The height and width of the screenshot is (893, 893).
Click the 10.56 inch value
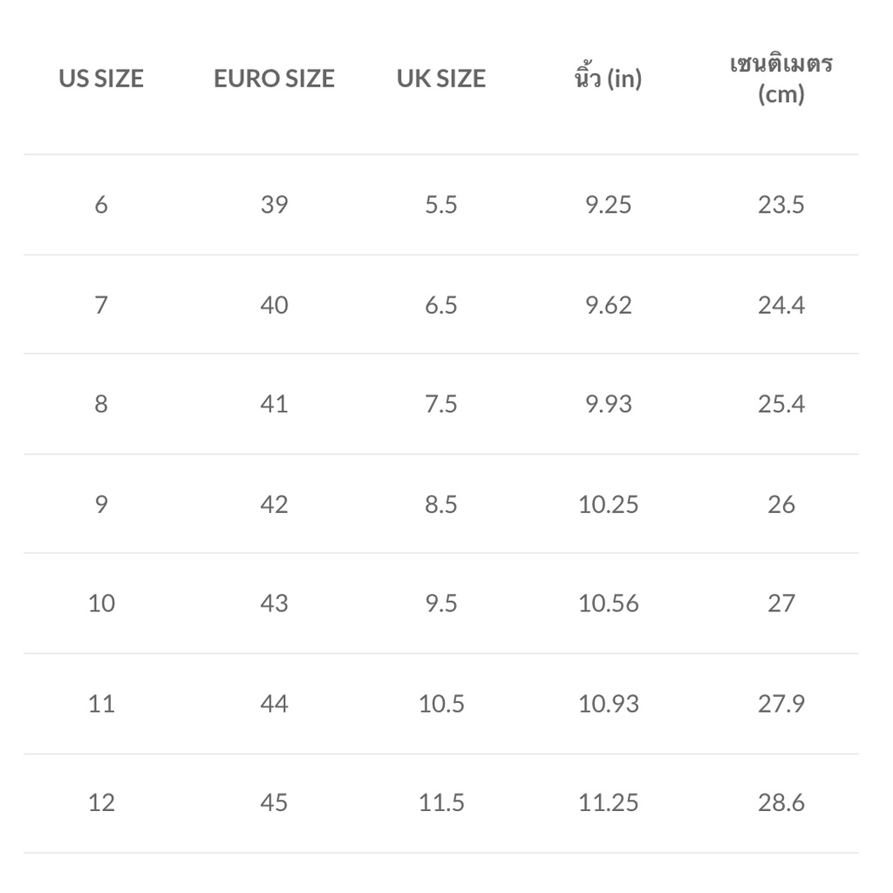pos(608,603)
